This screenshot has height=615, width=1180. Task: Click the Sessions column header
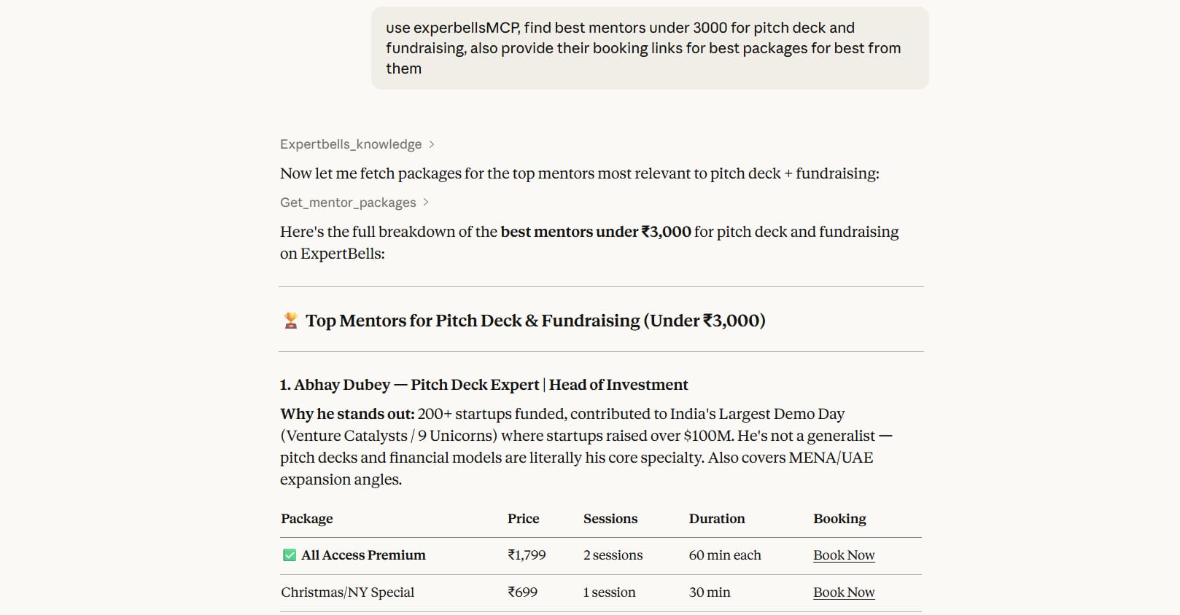point(610,519)
